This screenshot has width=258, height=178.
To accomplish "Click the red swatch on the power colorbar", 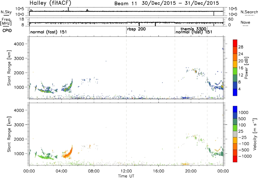I will pos(235,43).
